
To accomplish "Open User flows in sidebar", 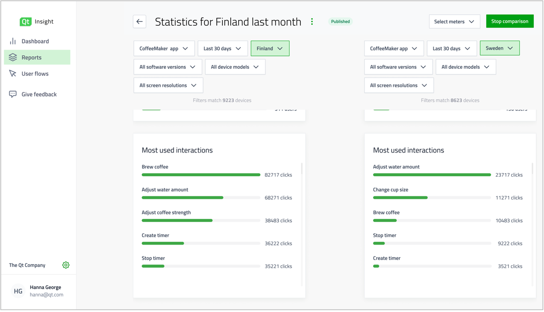I will 35,74.
